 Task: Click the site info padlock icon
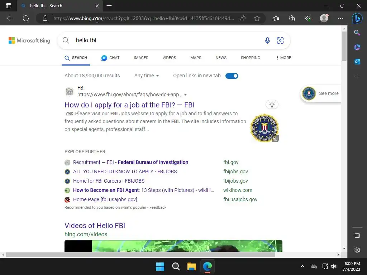point(45,18)
